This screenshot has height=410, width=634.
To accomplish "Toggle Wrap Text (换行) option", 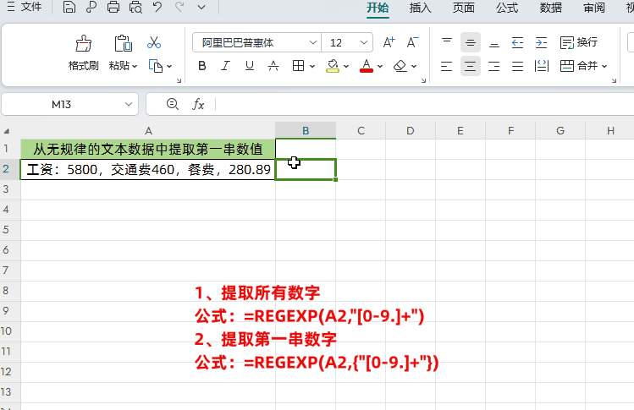I will 578,42.
